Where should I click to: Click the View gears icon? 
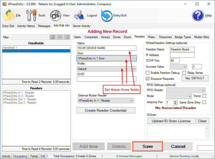click(56, 15)
